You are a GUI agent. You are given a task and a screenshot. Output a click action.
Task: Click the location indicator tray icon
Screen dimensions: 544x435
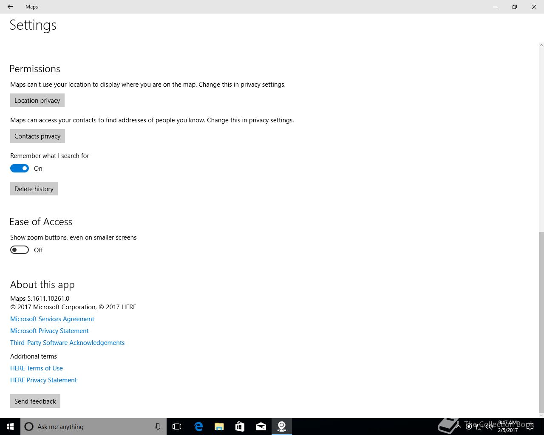tap(468, 427)
